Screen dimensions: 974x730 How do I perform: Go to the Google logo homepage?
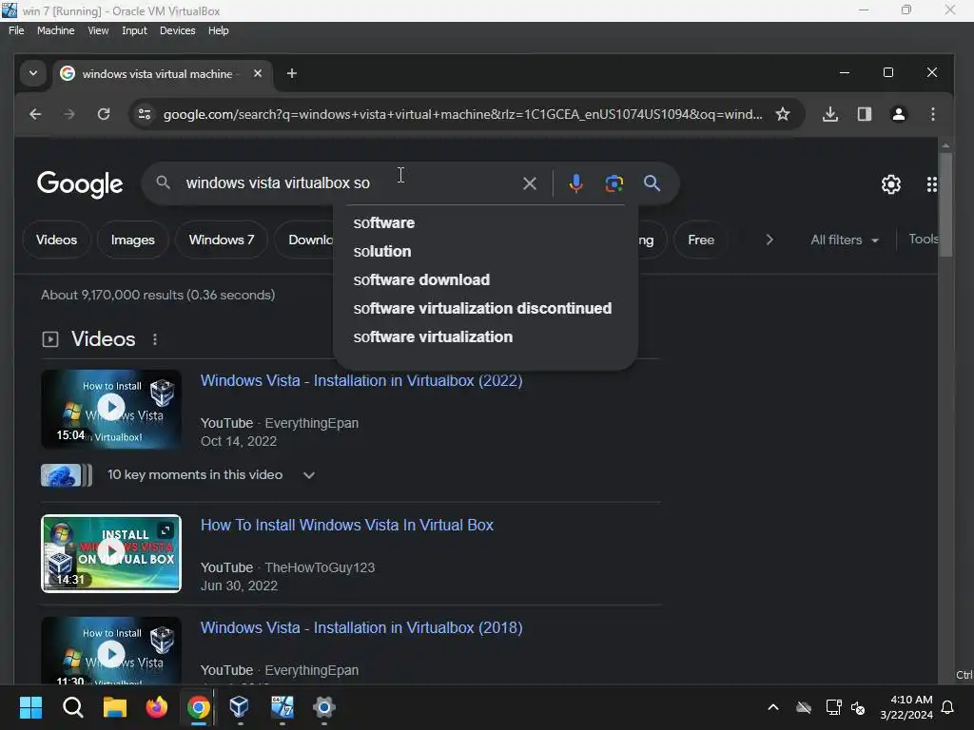80,184
